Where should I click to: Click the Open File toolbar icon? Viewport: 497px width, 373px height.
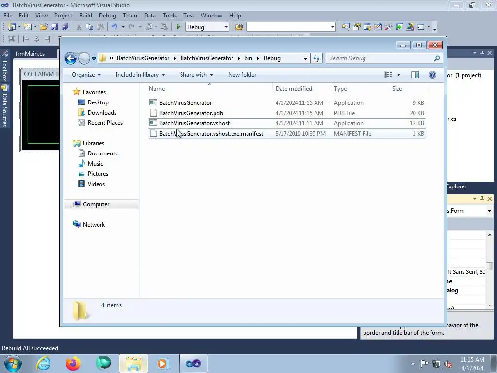pyautogui.click(x=44, y=27)
